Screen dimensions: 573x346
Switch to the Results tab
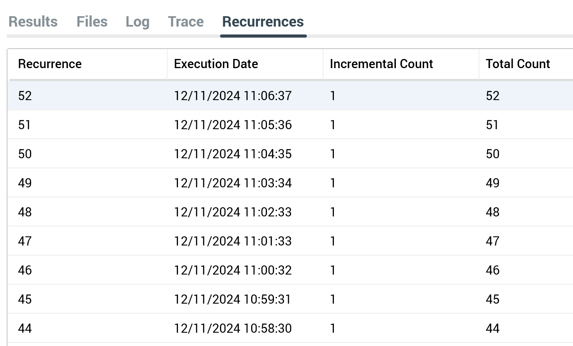(33, 22)
